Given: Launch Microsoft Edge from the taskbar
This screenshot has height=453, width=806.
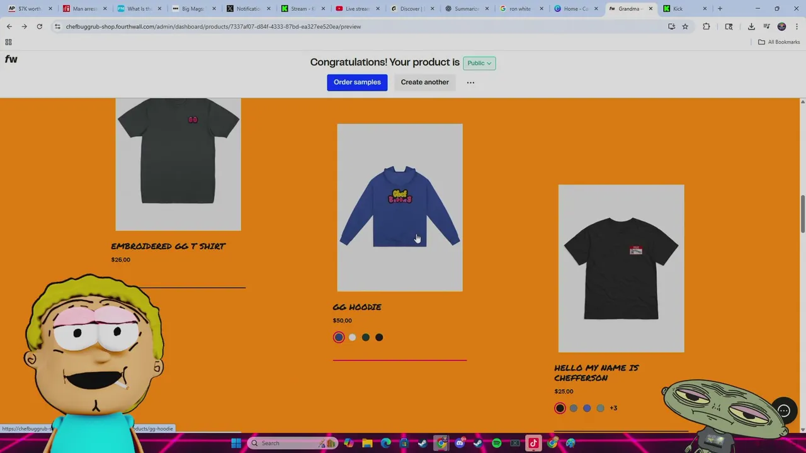Looking at the screenshot, I should pos(385,443).
